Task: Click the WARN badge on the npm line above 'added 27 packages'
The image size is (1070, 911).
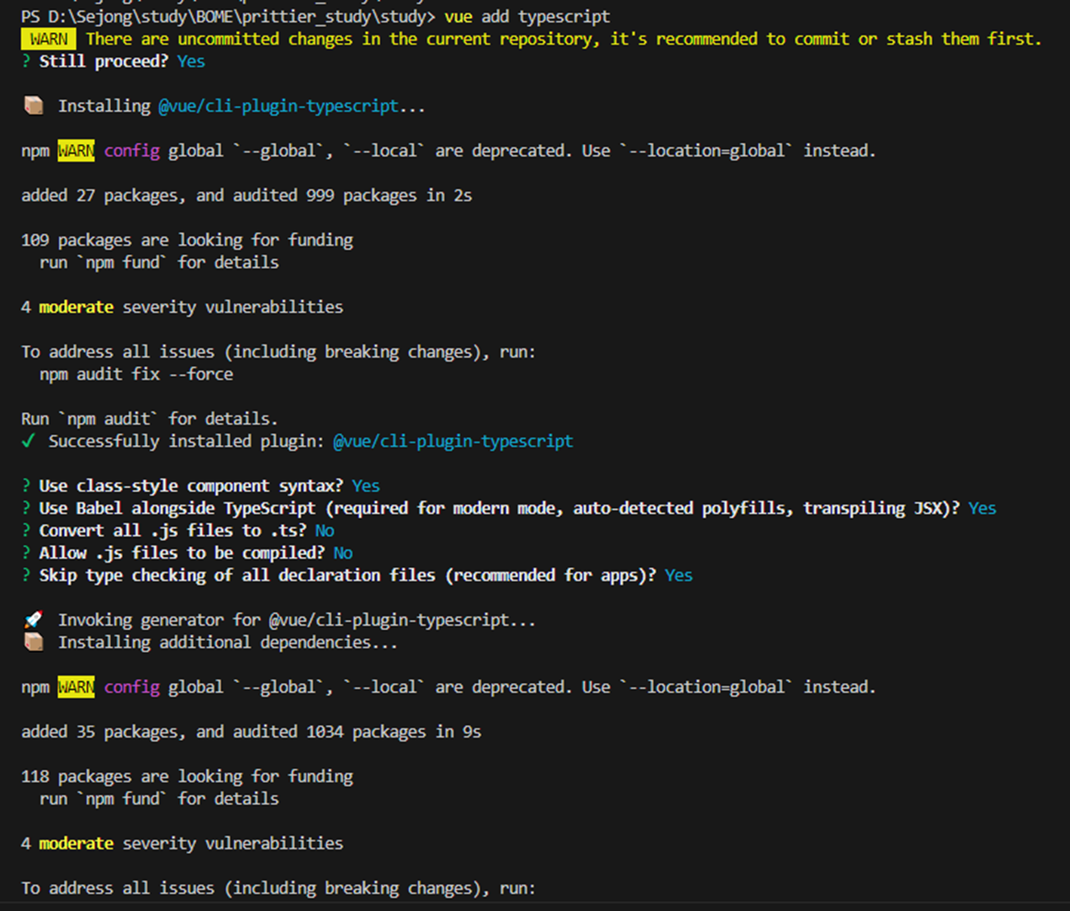Action: click(x=77, y=151)
